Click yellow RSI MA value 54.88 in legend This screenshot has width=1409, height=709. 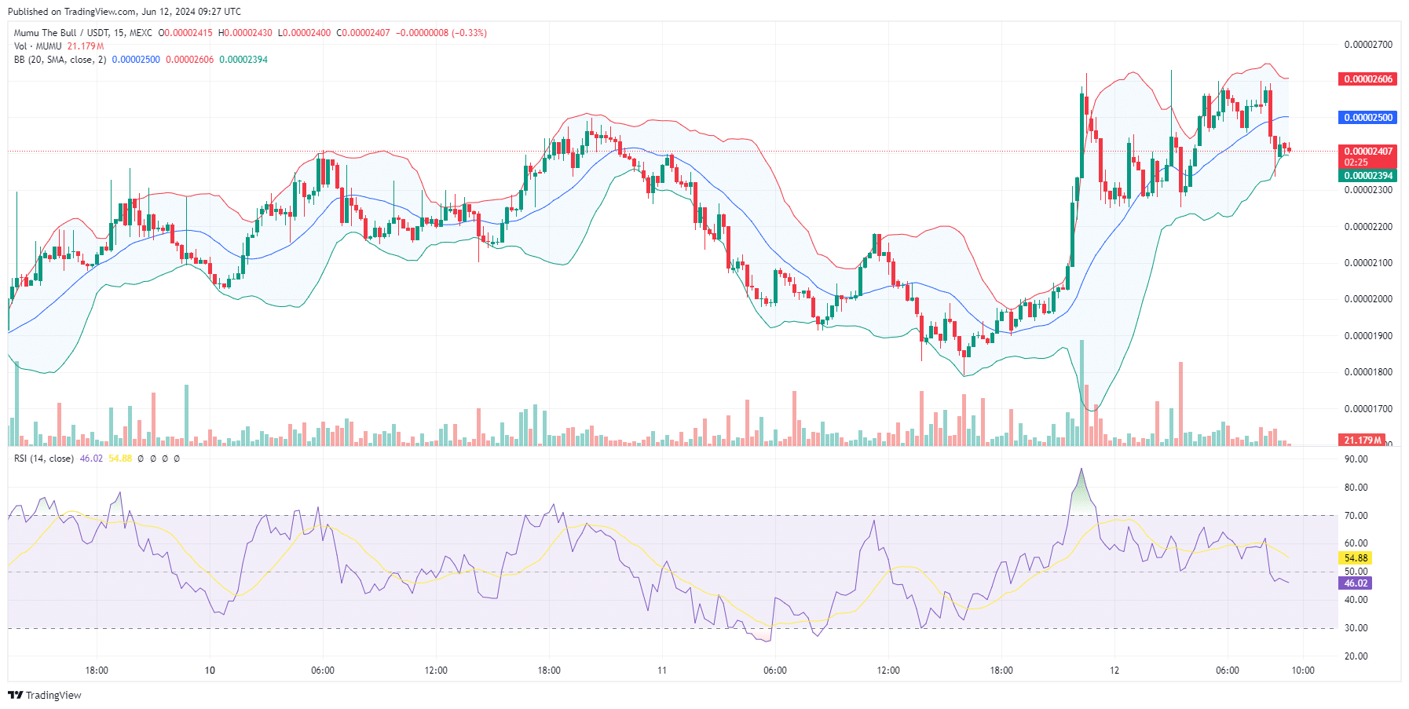[x=120, y=459]
